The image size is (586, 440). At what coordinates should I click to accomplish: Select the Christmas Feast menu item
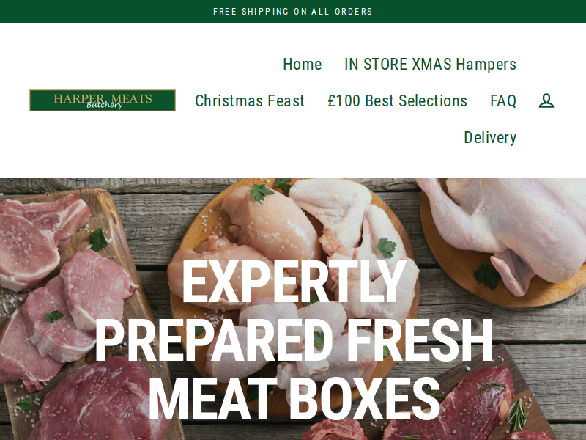click(x=250, y=100)
